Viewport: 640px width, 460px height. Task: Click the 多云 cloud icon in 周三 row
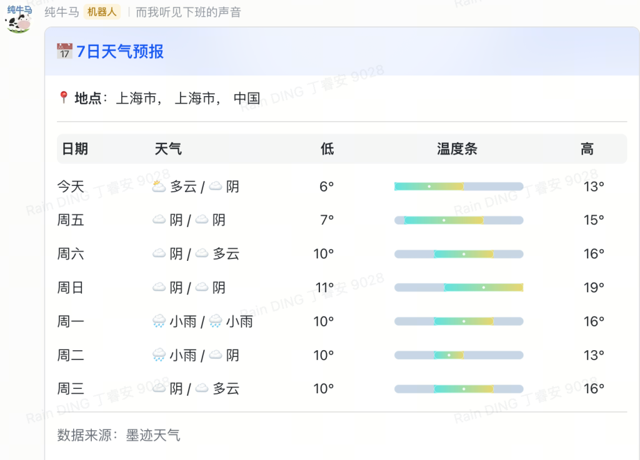(x=202, y=389)
